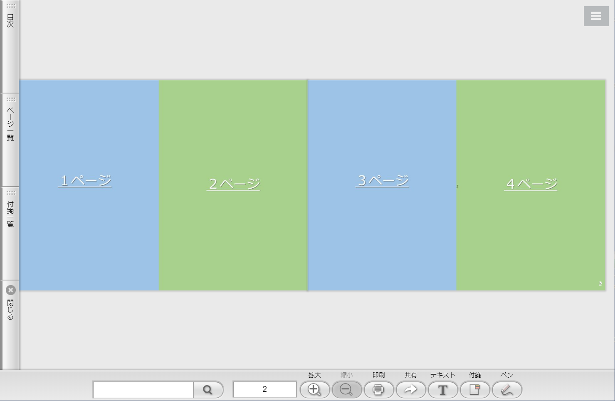Select the page number field
Screen dimensions: 615x401
pos(264,389)
